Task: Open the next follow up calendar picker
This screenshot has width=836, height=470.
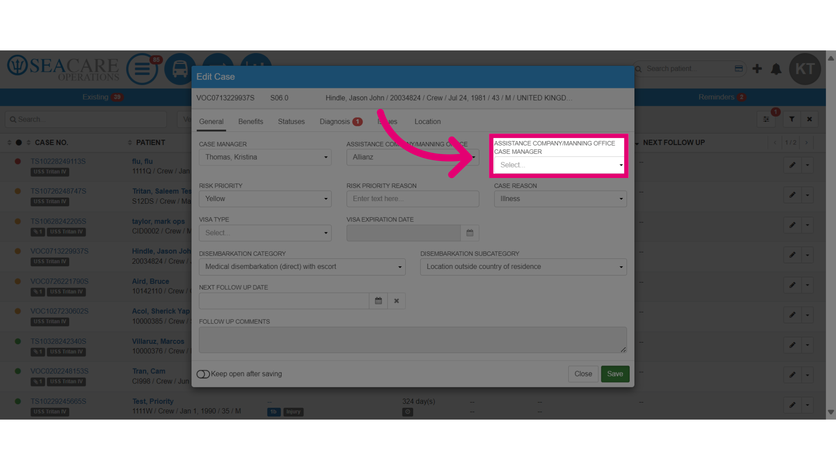Action: click(x=378, y=301)
